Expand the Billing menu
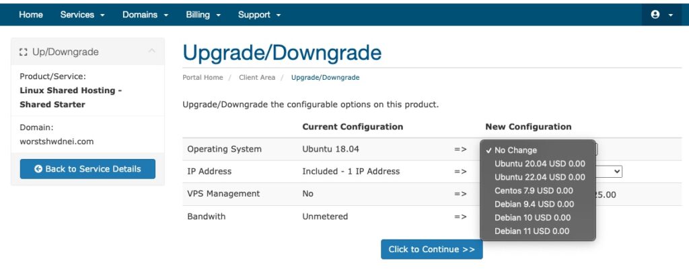The image size is (689, 271). click(x=203, y=15)
